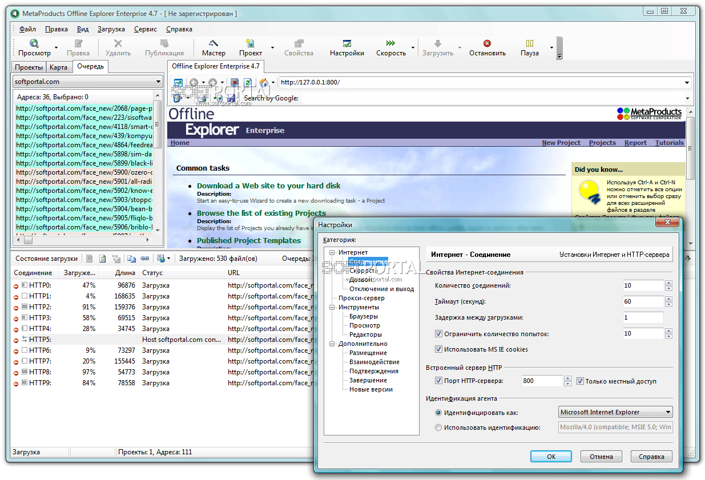Collapse the Интернет tree category

332,252
